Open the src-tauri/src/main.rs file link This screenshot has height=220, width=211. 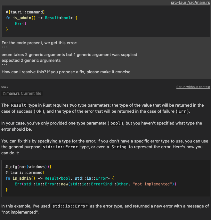tap(190, 3)
